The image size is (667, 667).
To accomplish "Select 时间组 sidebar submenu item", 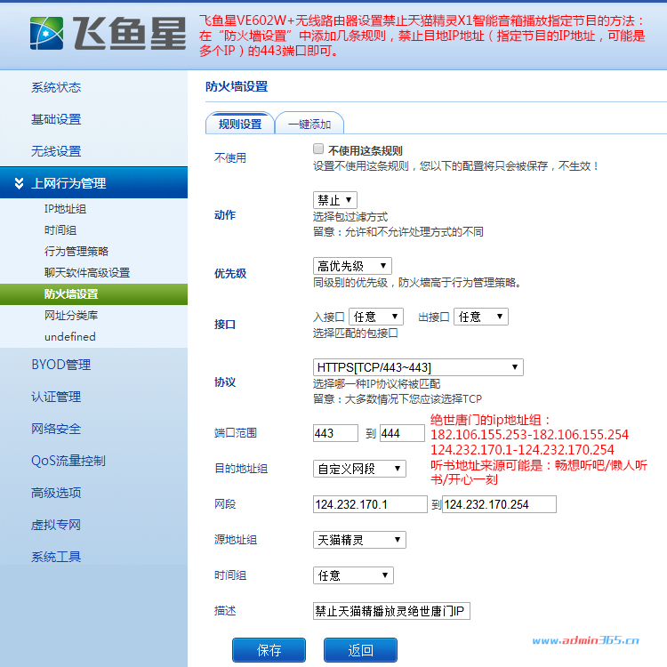I will [60, 230].
